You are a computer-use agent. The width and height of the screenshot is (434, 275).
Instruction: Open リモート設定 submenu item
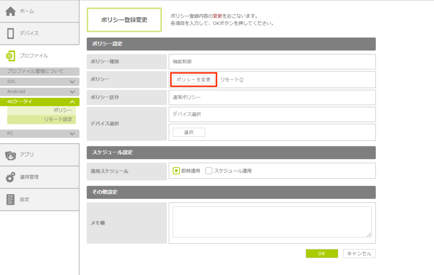(58, 119)
